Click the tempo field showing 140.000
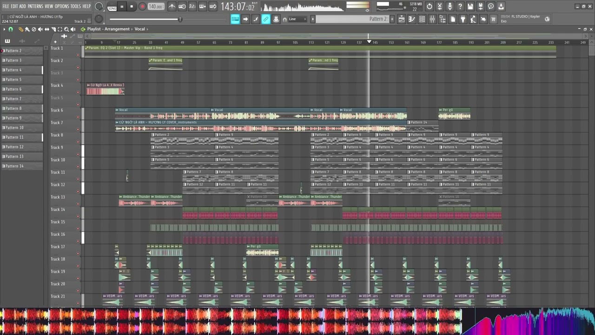595x335 pixels. [x=155, y=7]
